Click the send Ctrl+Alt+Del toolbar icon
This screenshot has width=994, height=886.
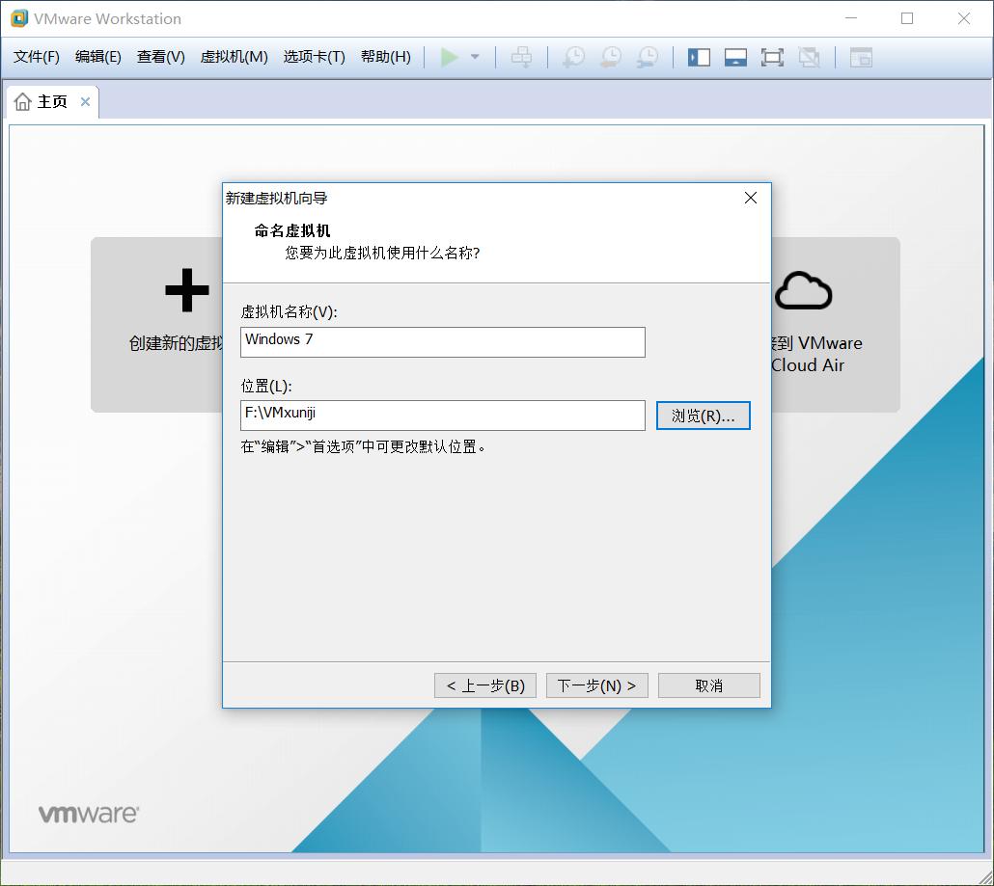pyautogui.click(x=522, y=57)
